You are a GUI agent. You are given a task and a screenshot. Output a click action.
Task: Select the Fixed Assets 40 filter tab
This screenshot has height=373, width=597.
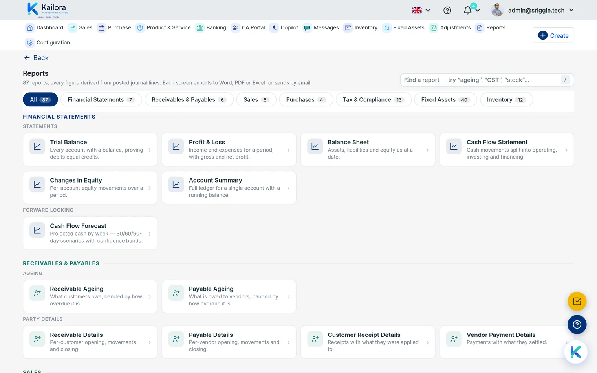tap(445, 100)
